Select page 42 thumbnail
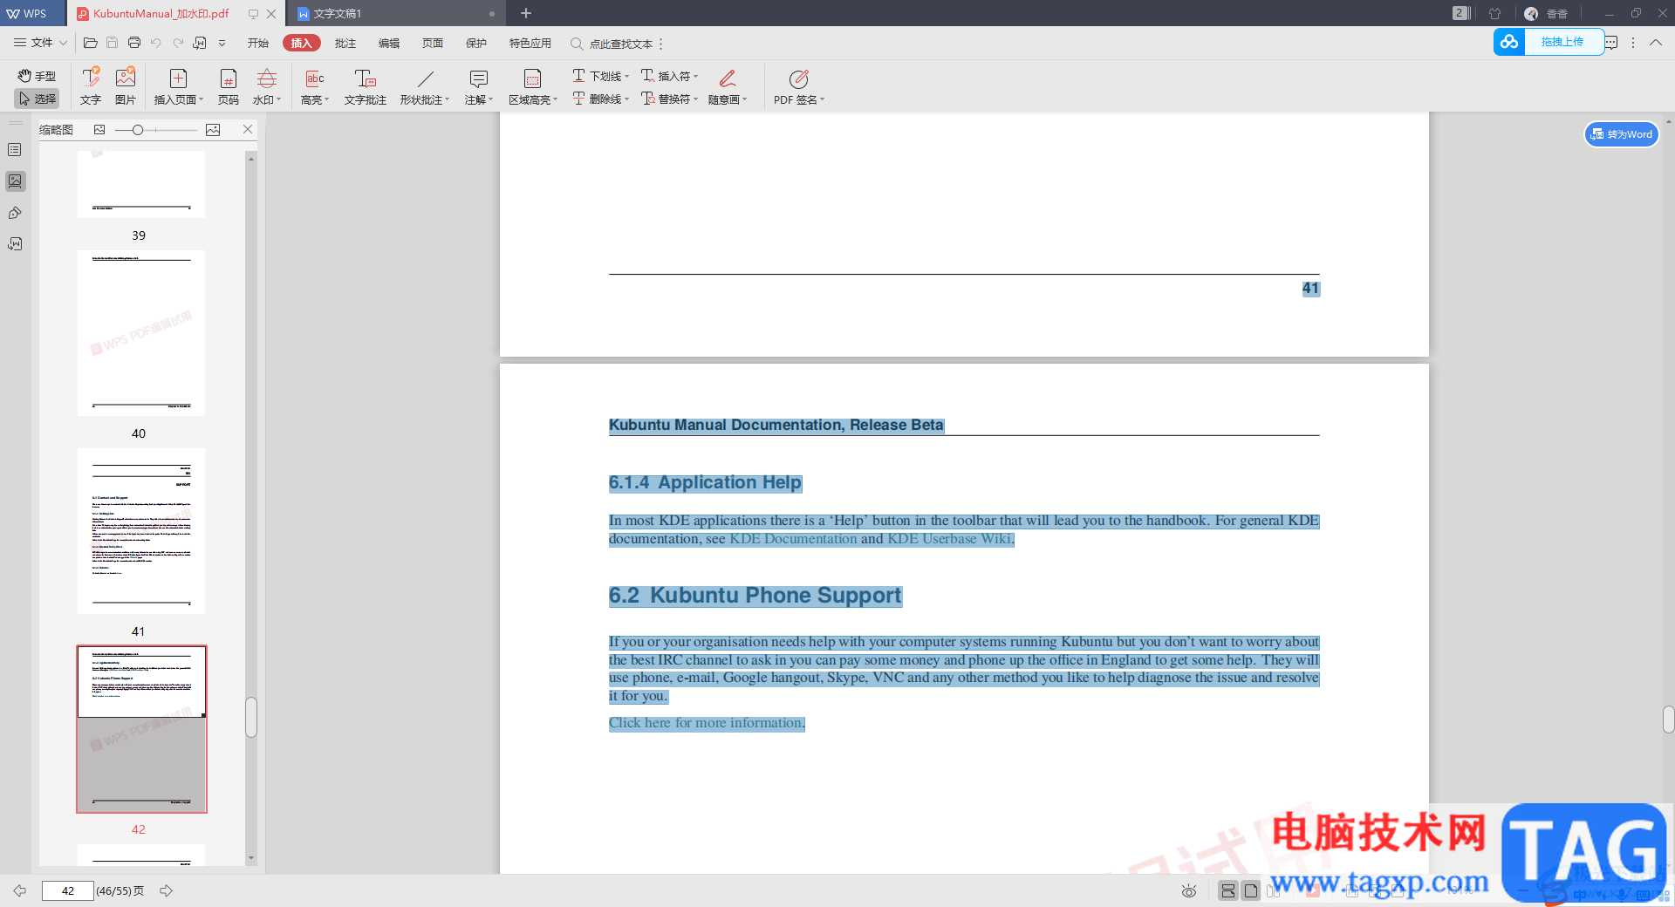The width and height of the screenshot is (1675, 907). pos(141,729)
